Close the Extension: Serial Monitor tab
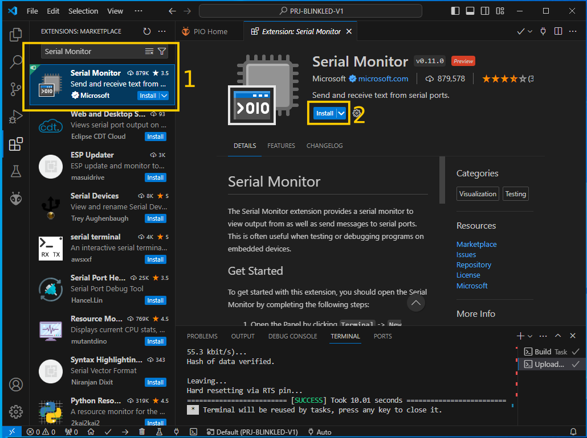This screenshot has height=438, width=587. tap(349, 31)
